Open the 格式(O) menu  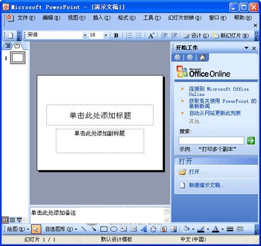pyautogui.click(x=127, y=18)
